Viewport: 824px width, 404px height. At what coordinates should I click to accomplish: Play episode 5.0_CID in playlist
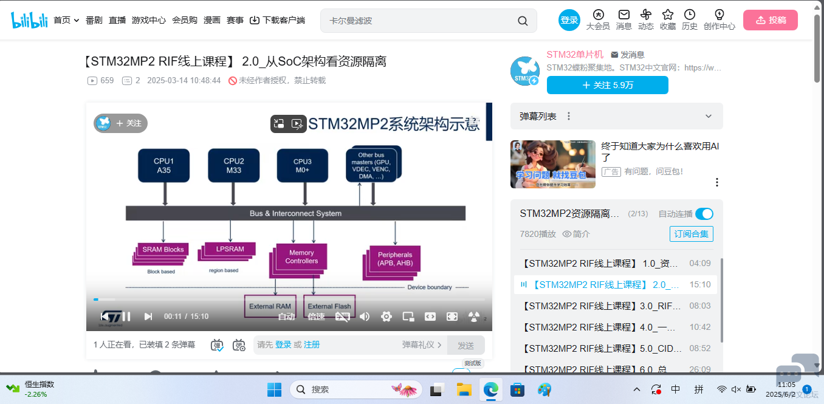point(617,349)
